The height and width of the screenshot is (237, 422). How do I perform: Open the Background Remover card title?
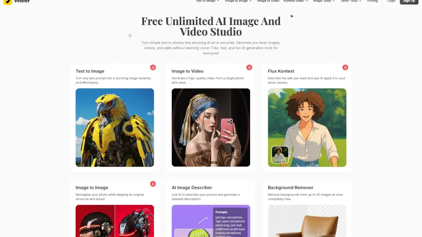click(289, 187)
